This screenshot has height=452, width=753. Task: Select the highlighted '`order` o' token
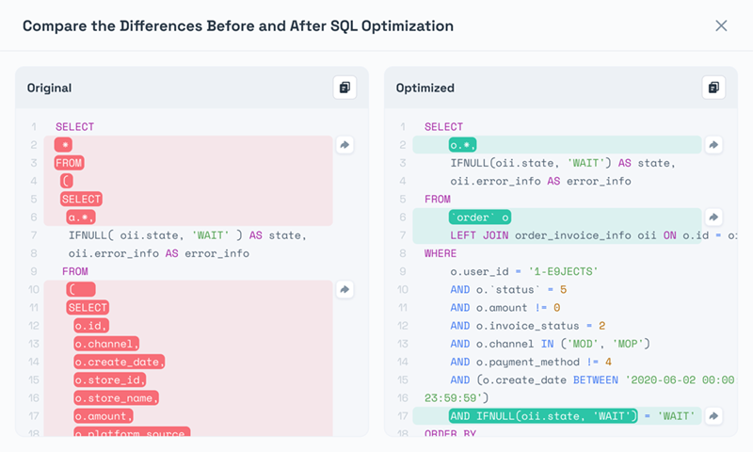coord(480,217)
